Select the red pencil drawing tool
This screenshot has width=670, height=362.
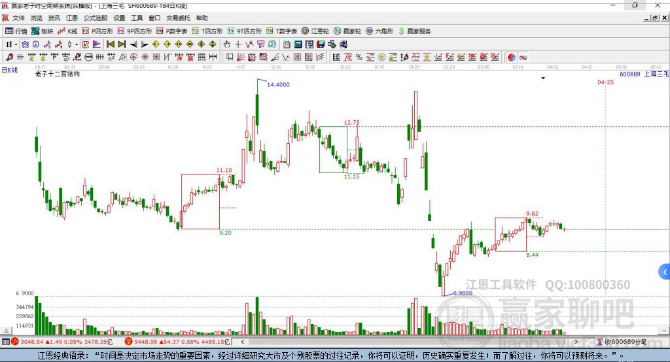point(9,57)
